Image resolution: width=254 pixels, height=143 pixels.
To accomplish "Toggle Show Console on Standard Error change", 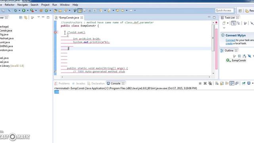I will [237, 83].
